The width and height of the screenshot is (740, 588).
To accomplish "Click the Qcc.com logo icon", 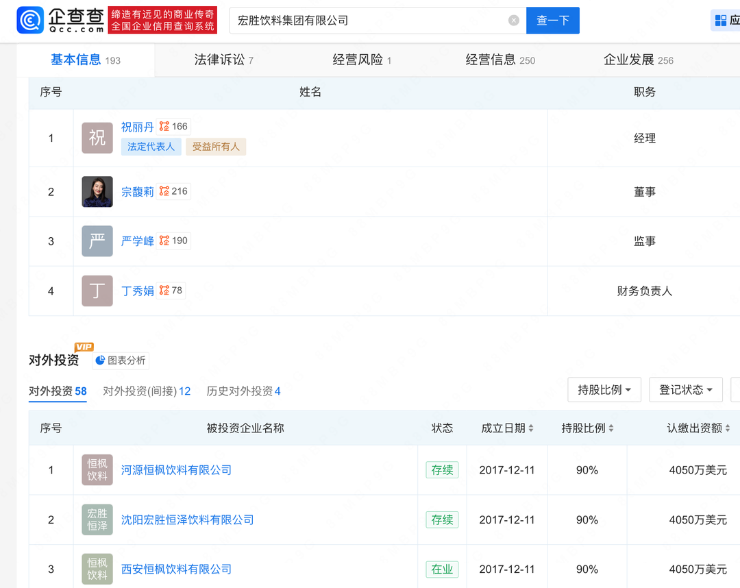I will (30, 21).
